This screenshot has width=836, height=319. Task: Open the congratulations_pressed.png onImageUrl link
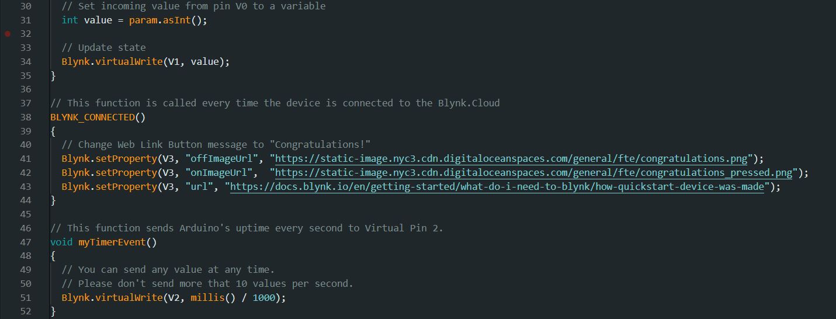pyautogui.click(x=533, y=173)
